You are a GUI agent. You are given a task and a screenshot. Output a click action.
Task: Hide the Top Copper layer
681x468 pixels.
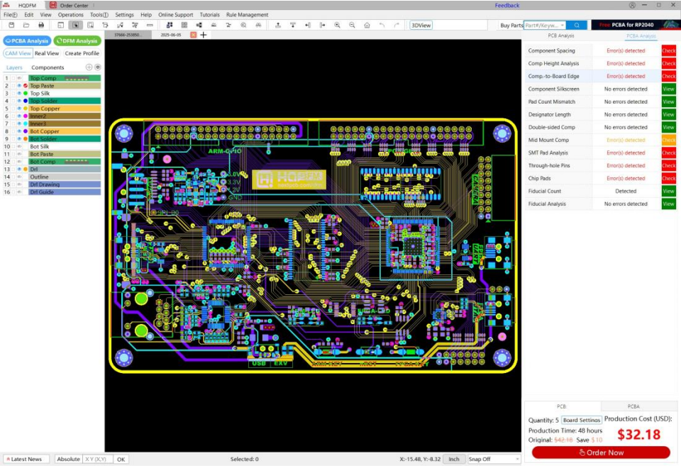click(19, 108)
